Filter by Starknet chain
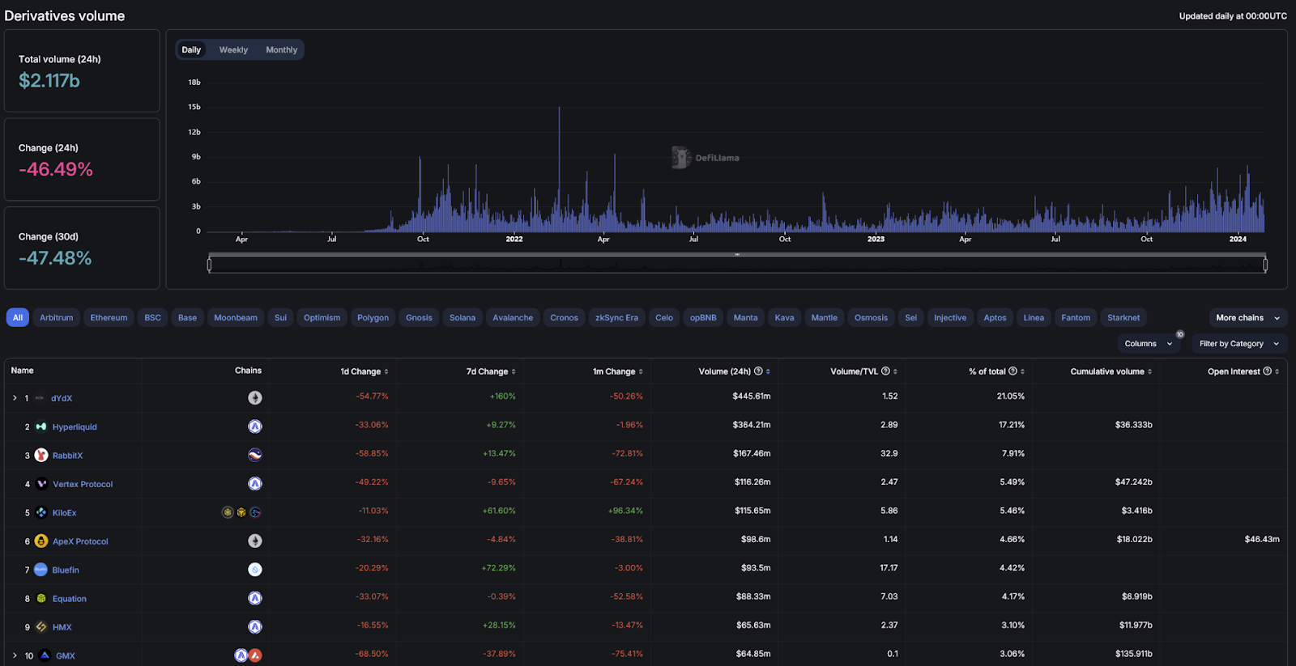 (x=1123, y=318)
